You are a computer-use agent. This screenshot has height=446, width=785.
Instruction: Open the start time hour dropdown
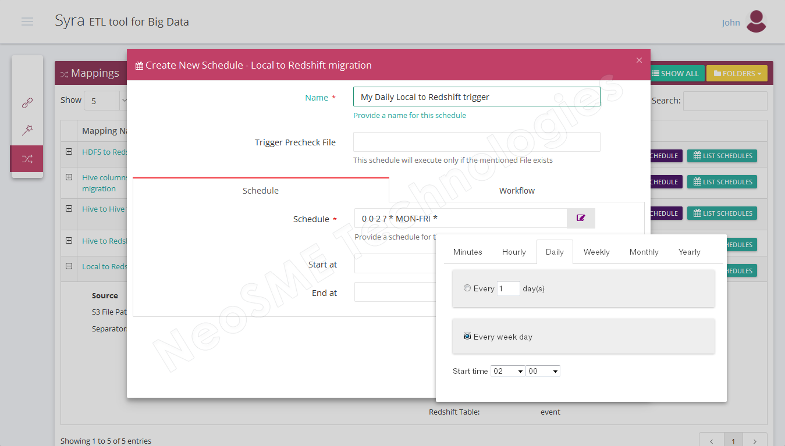507,371
